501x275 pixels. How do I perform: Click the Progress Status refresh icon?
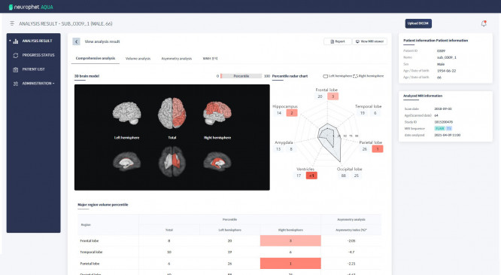pyautogui.click(x=16, y=56)
